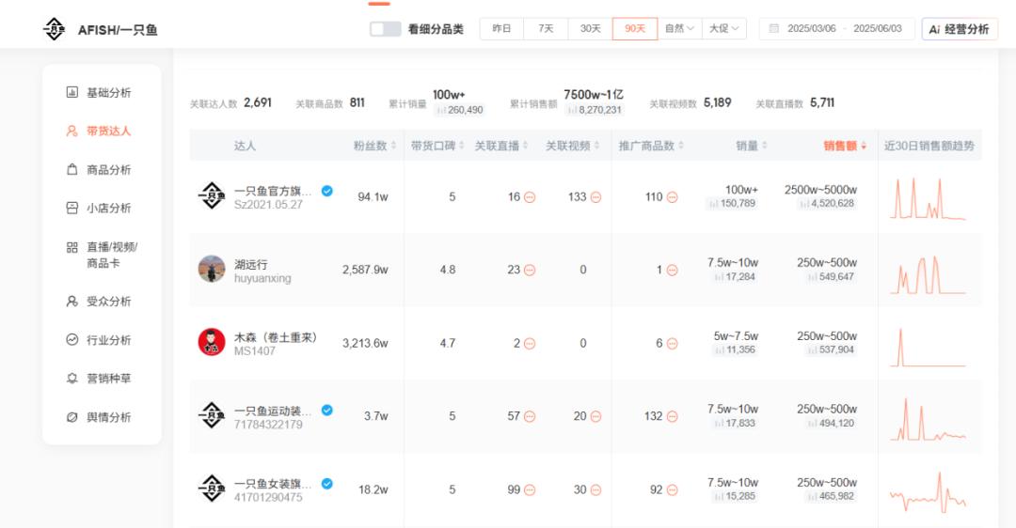
Task: Open 木森（卷土重来）name link
Action: [276, 337]
